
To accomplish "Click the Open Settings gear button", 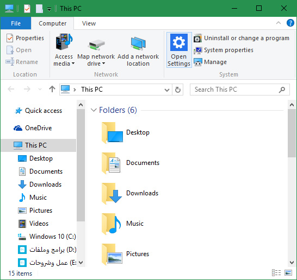I will pyautogui.click(x=179, y=50).
